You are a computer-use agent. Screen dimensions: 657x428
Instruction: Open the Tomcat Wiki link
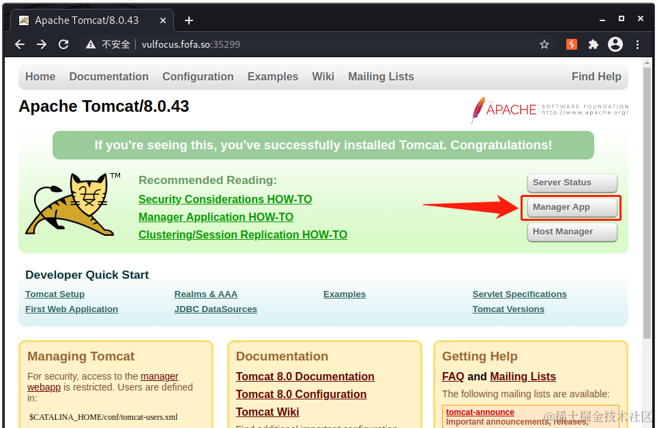(x=267, y=412)
